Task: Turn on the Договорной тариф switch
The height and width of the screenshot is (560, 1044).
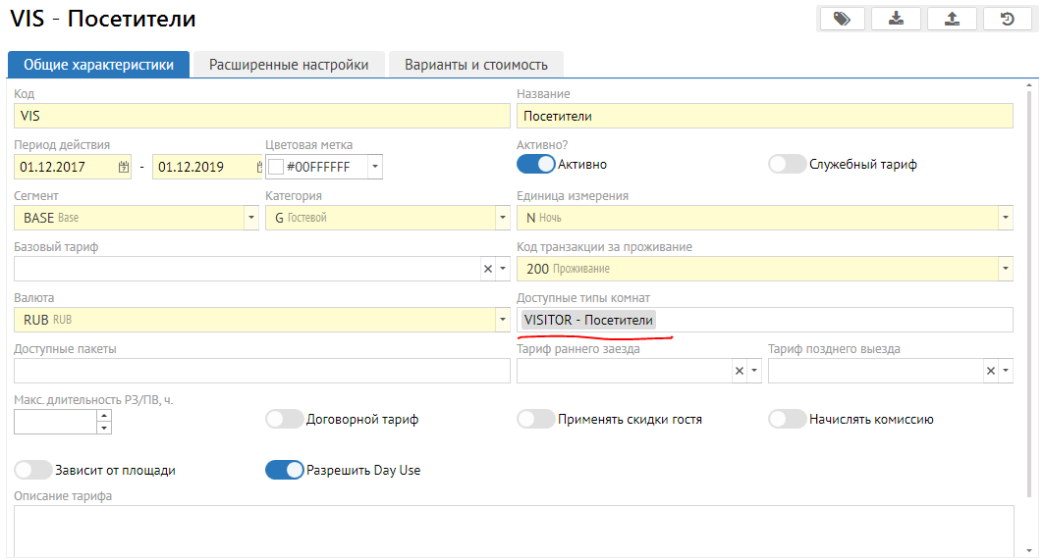Action: 284,419
